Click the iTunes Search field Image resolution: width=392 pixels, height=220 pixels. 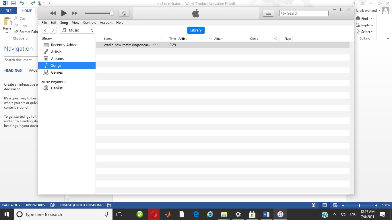coord(304,13)
